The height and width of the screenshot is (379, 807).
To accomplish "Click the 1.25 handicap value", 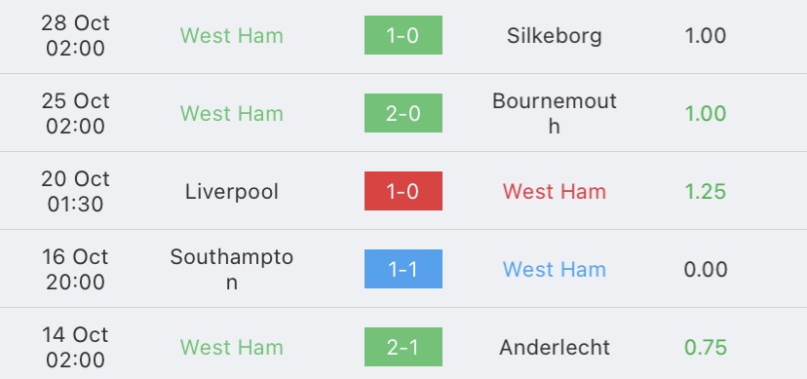I will [x=705, y=192].
